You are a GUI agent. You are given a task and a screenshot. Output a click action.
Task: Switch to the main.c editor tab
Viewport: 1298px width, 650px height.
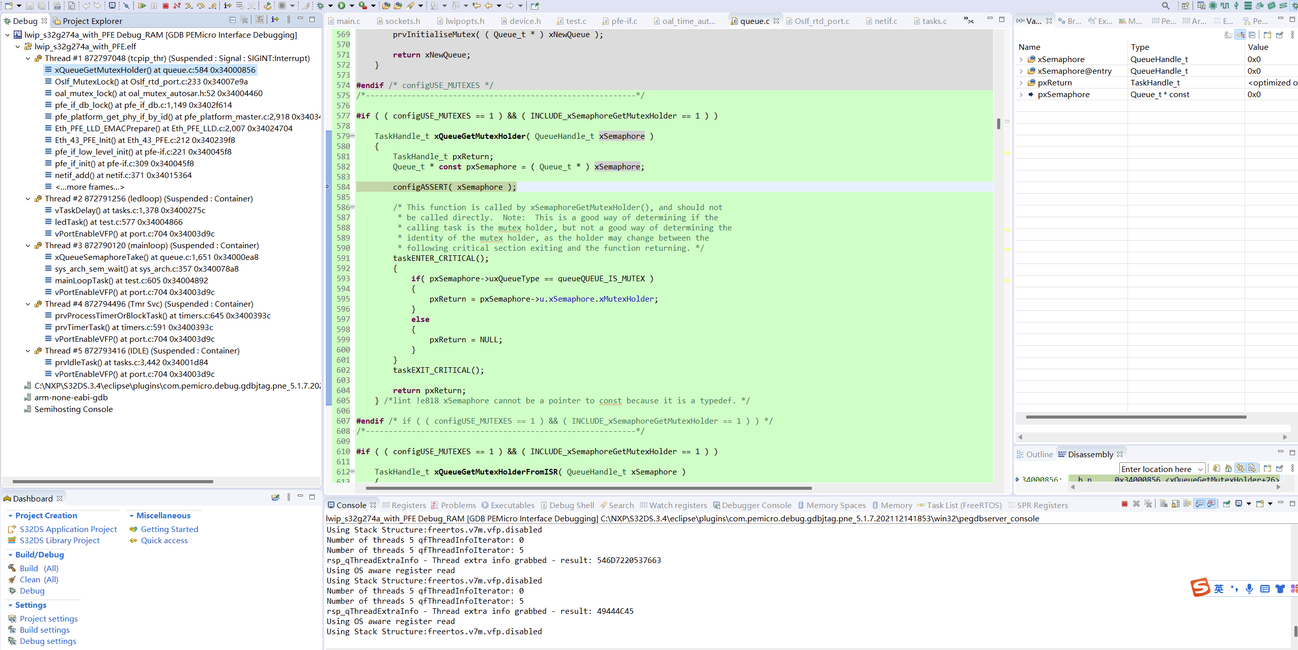point(349,21)
